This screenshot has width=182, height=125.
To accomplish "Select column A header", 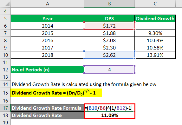I will pos(47,4).
